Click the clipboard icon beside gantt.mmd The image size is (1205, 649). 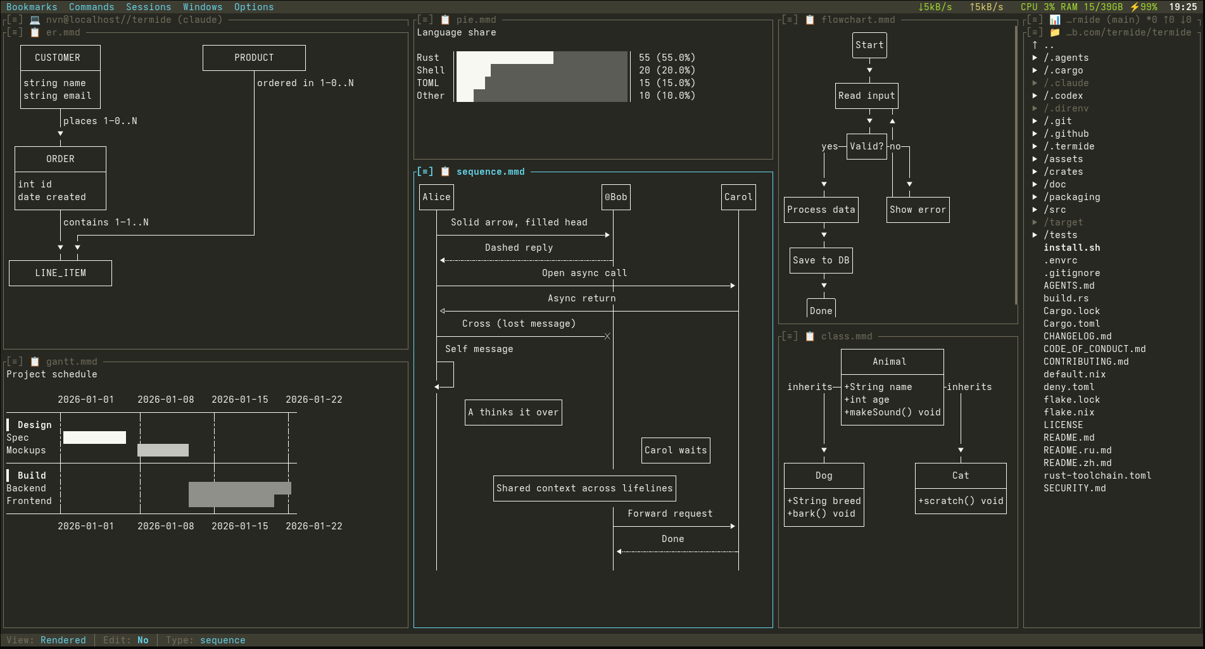[35, 362]
